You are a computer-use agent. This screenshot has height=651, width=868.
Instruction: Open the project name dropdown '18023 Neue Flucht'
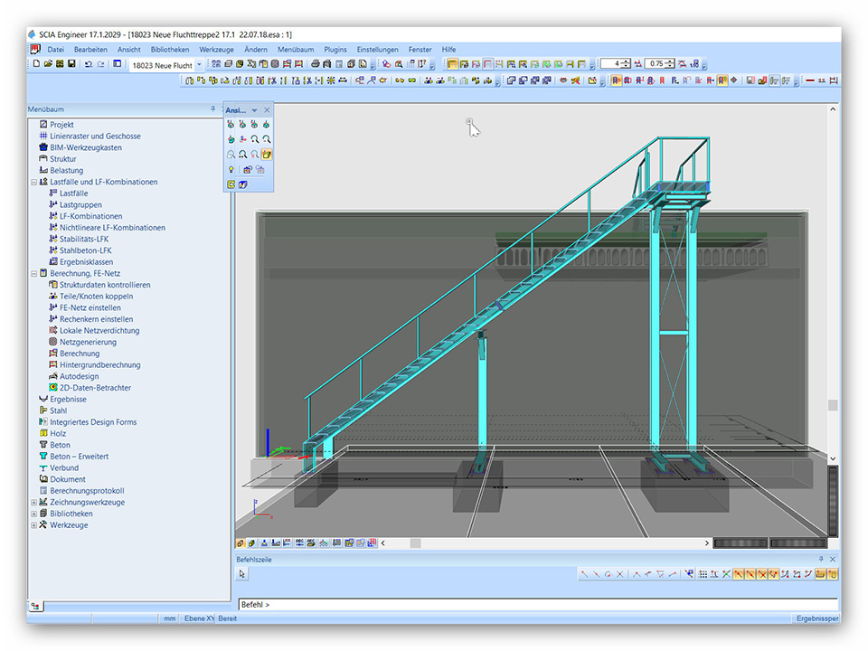[199, 65]
